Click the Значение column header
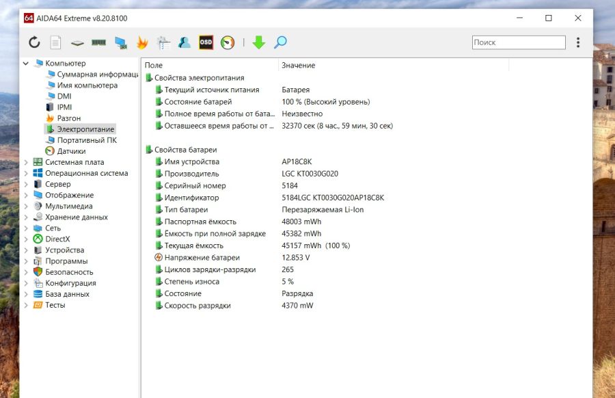Screen dimensions: 615x398 click(298, 65)
